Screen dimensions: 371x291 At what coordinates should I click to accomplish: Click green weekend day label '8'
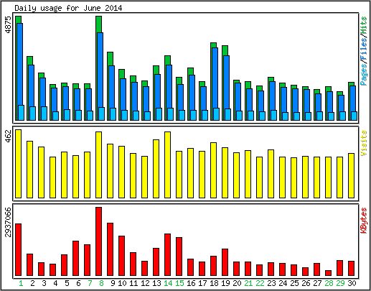point(101,283)
